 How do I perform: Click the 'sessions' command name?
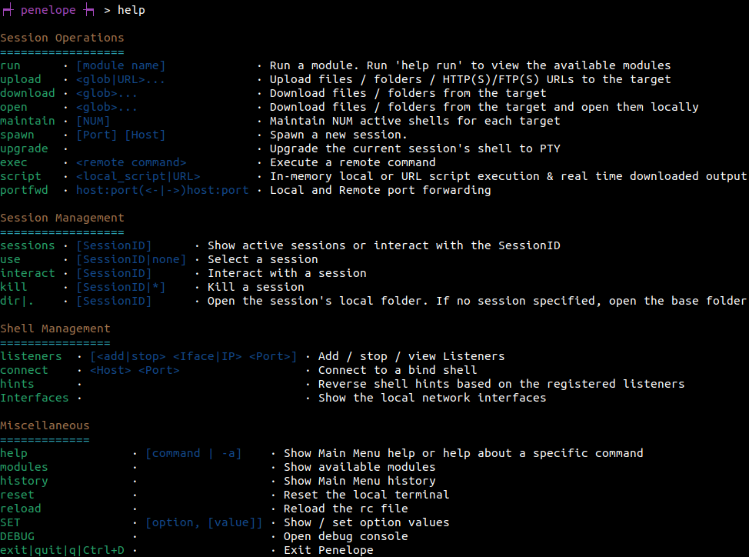coord(28,245)
